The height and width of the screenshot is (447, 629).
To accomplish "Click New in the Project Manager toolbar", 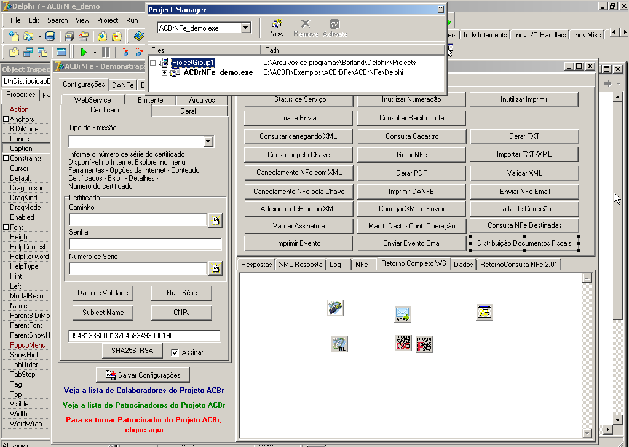I will (x=277, y=28).
